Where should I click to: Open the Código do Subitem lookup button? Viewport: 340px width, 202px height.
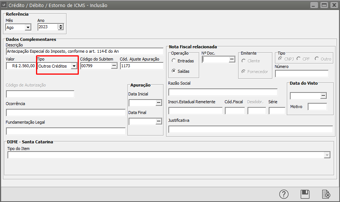(114, 66)
